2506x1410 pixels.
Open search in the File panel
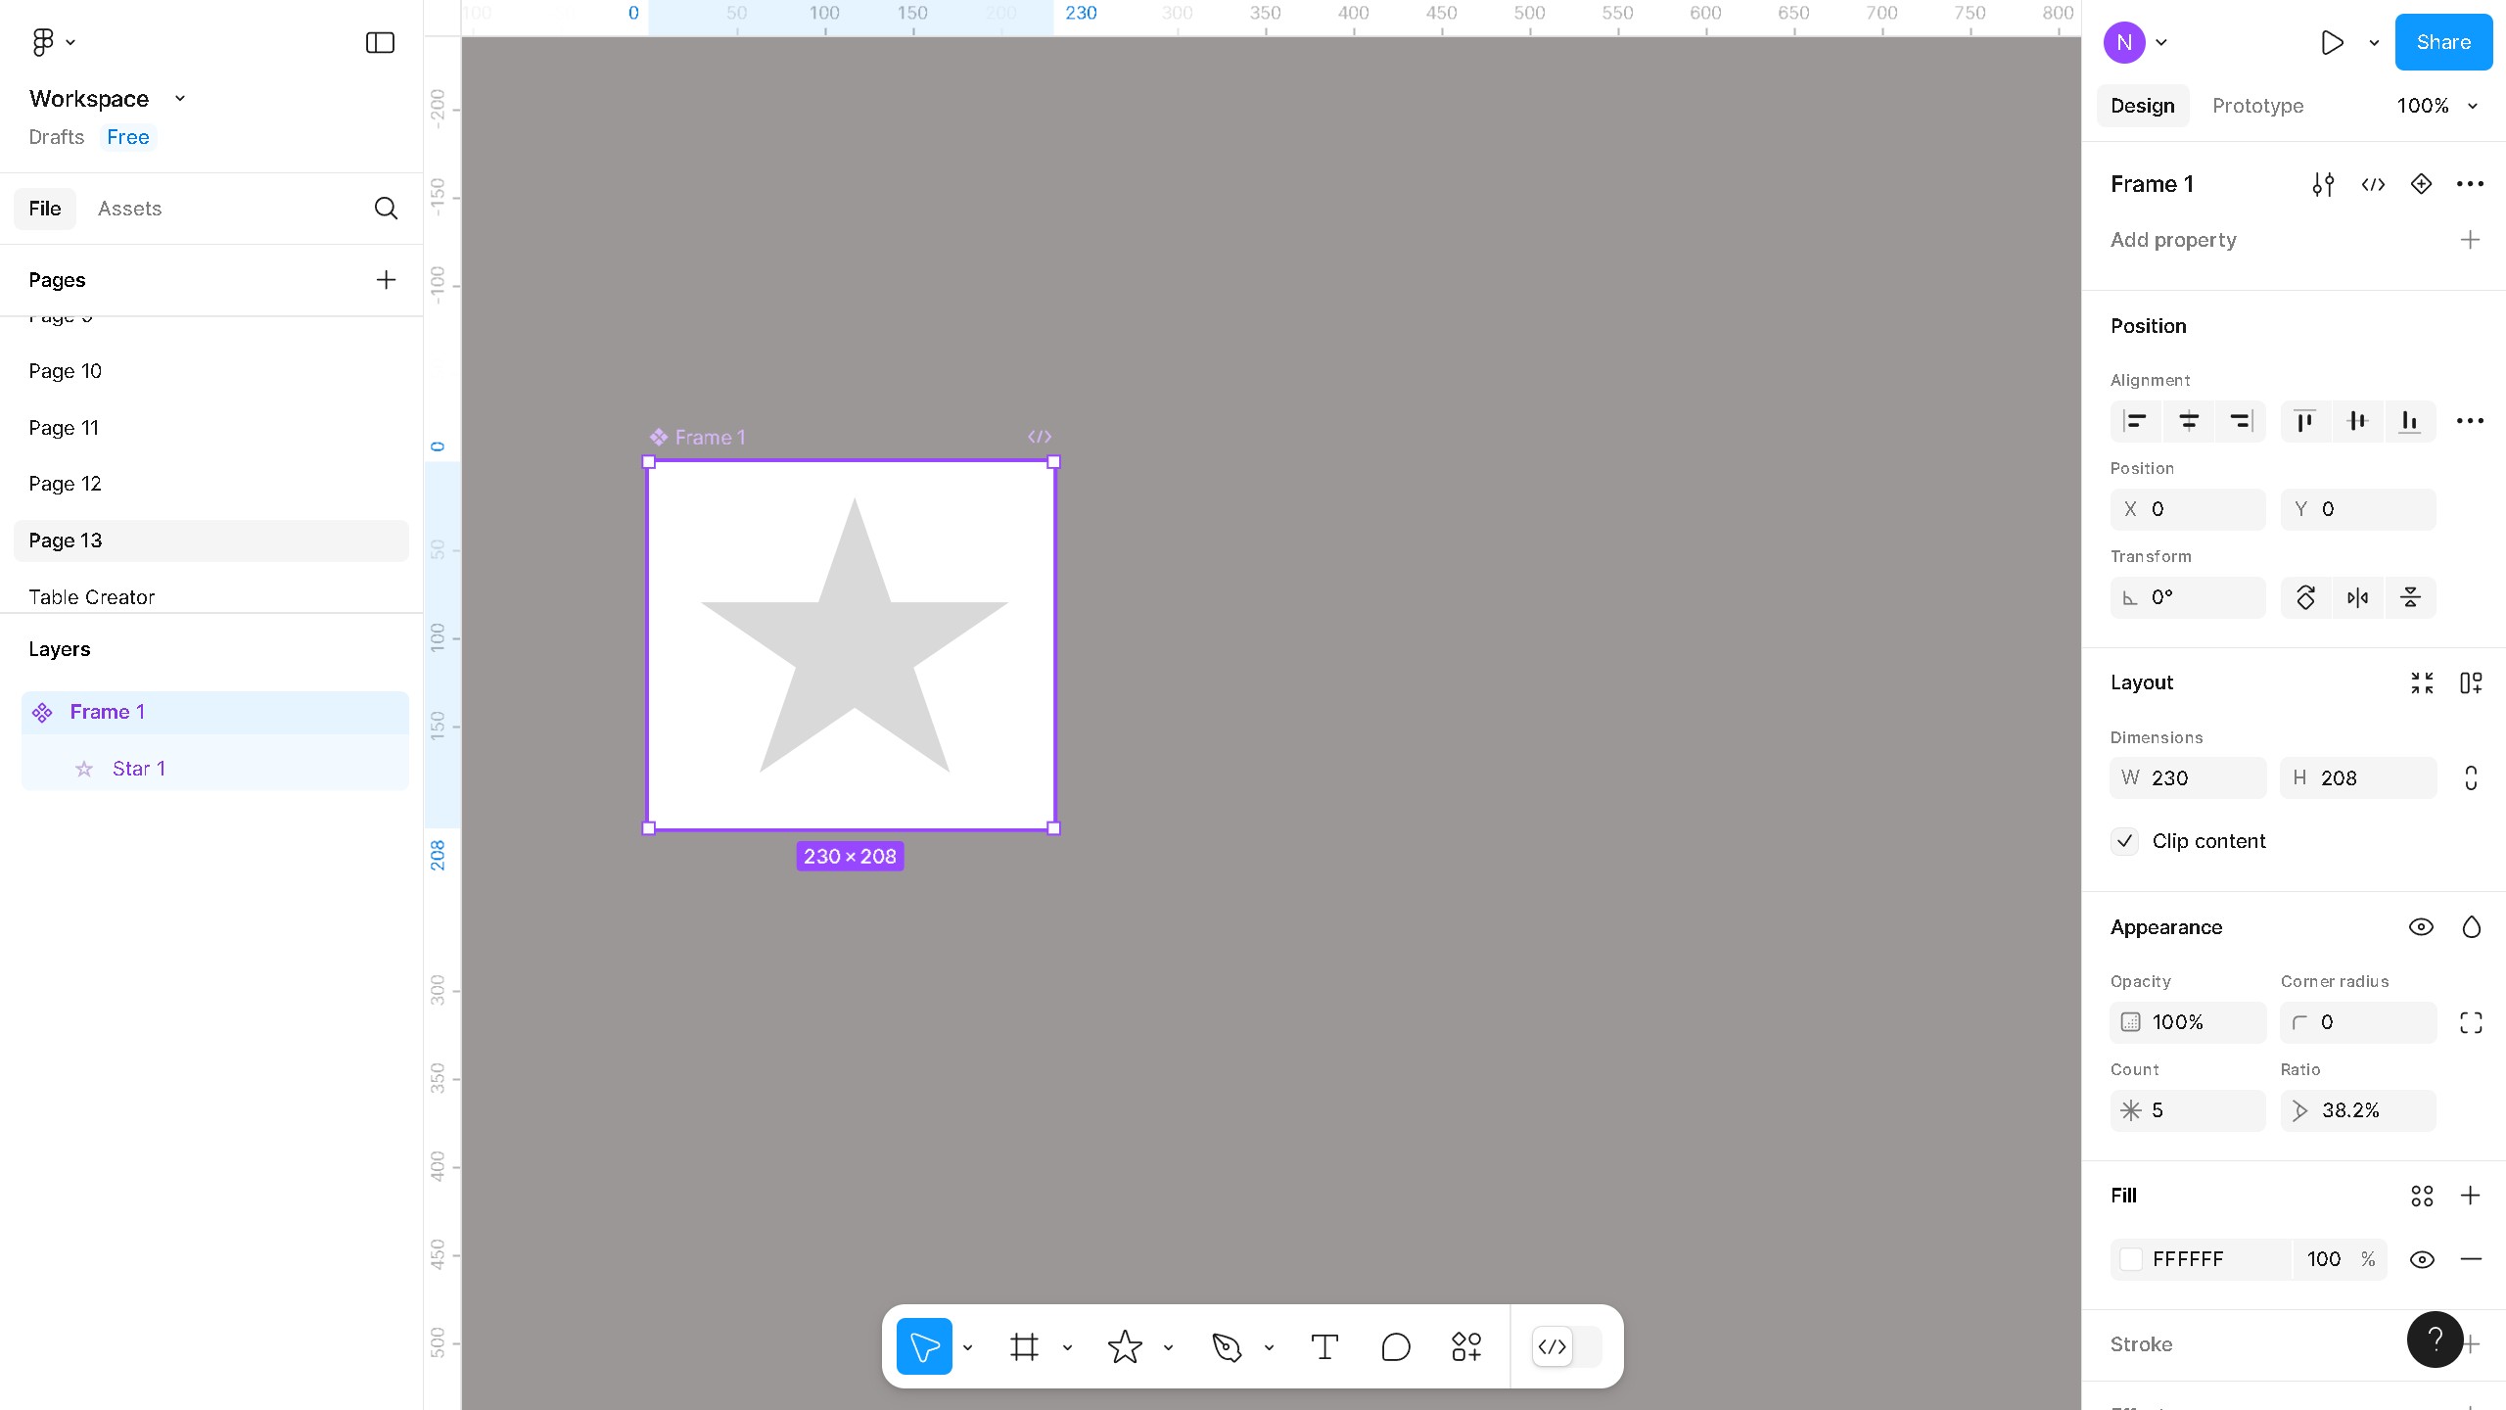pos(385,208)
